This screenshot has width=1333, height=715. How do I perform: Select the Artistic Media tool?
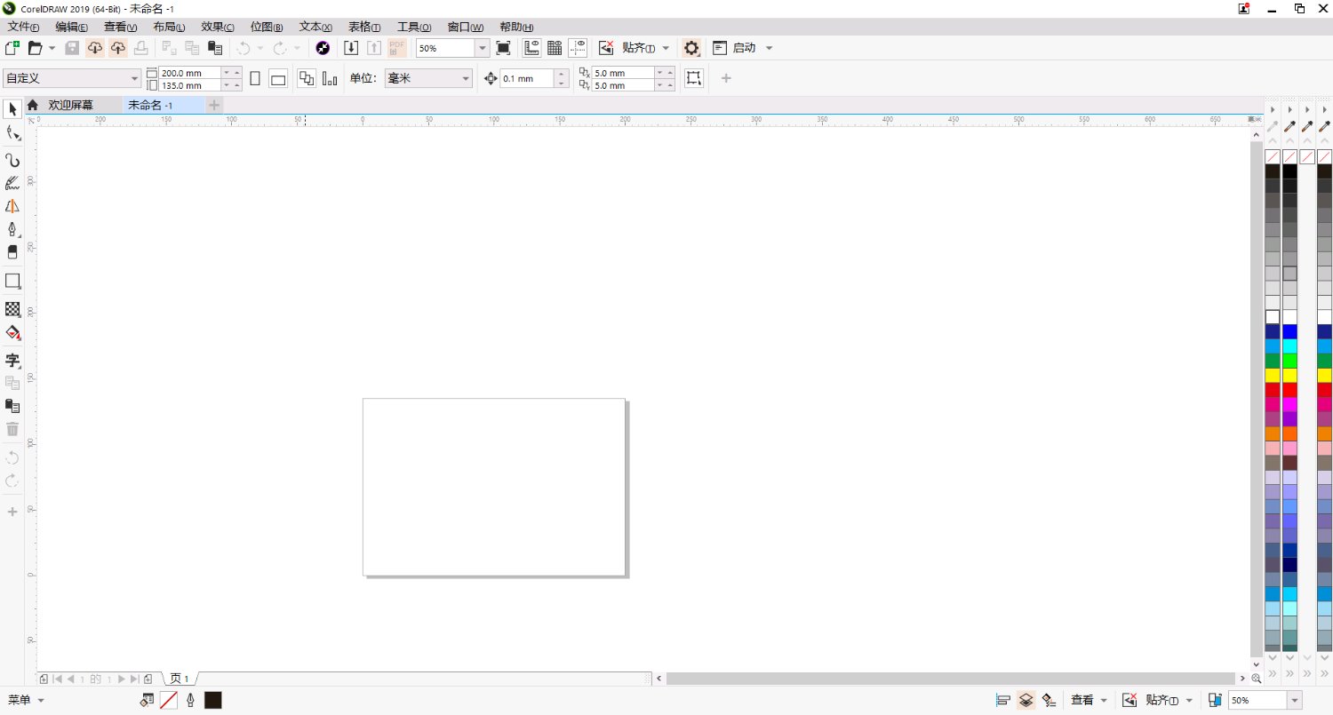click(x=12, y=183)
